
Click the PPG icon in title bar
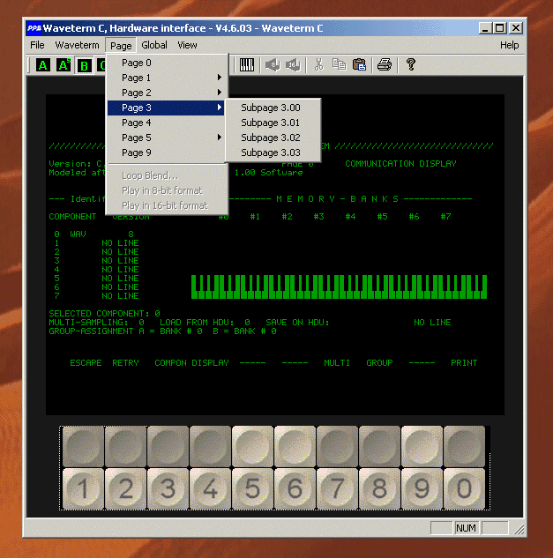click(34, 28)
